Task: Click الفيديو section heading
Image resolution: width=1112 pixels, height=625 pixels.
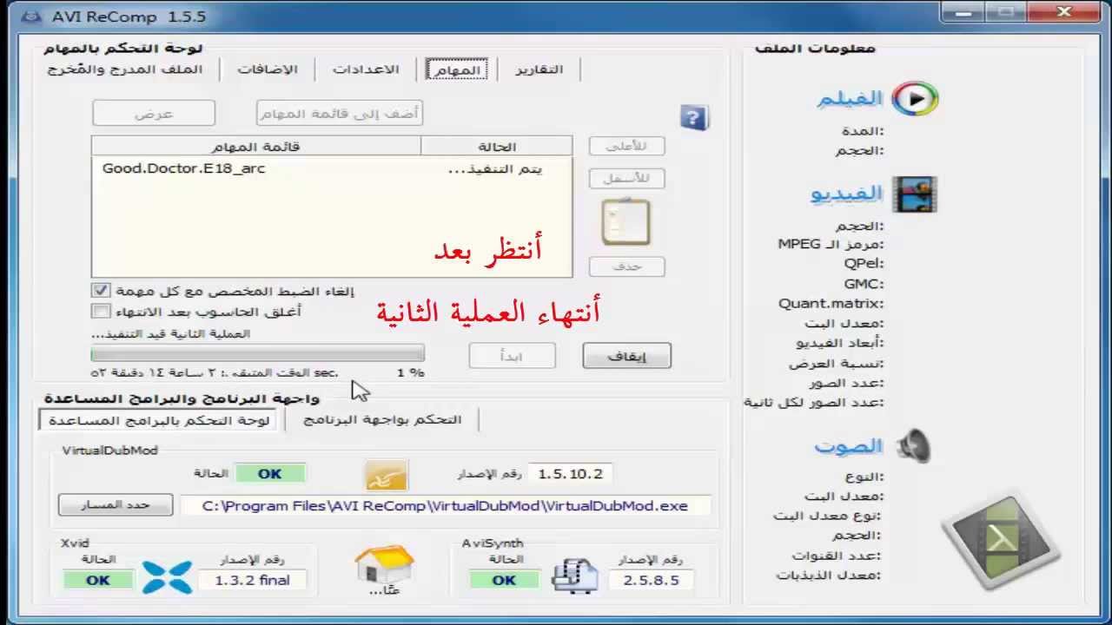Action: (x=846, y=194)
